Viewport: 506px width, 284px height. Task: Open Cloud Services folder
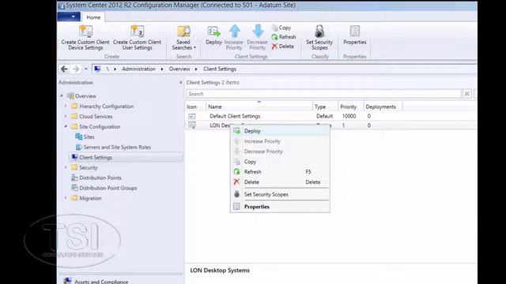tap(92, 117)
